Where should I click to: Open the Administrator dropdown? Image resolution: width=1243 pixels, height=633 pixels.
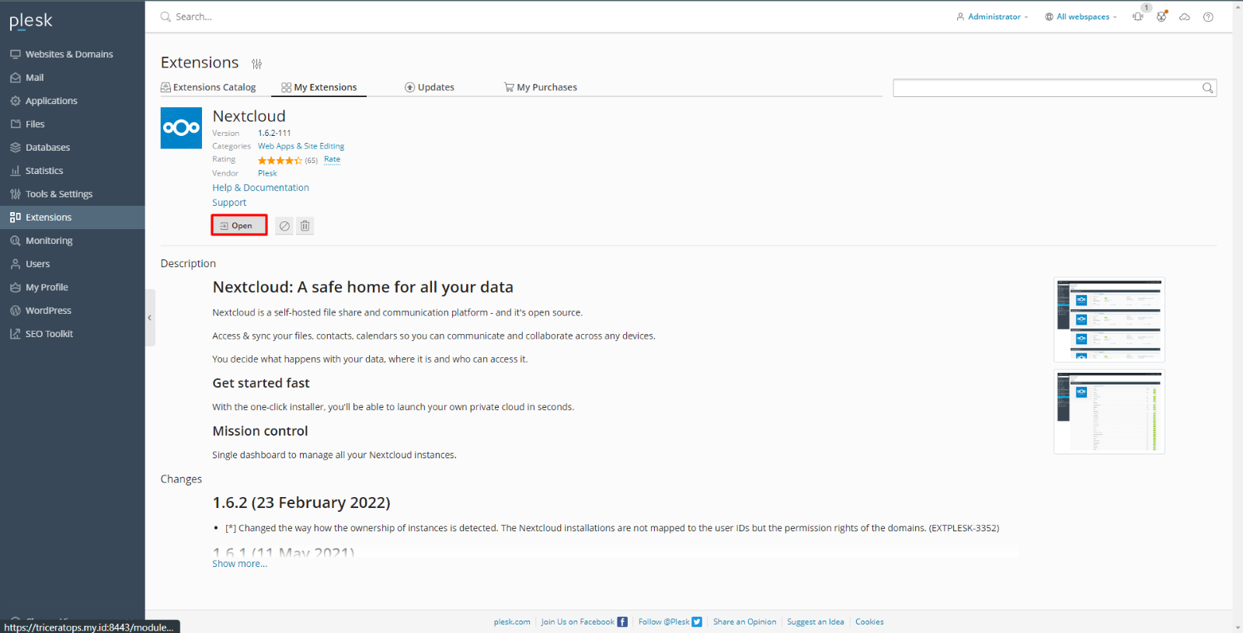(x=992, y=16)
